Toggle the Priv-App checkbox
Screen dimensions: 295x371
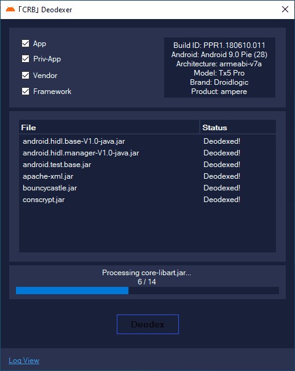pyautogui.click(x=26, y=59)
